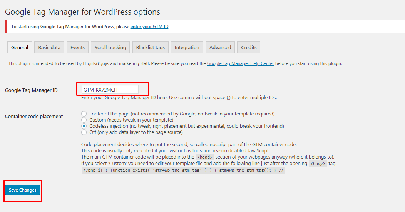Select Codeless injection placement

pos(84,126)
